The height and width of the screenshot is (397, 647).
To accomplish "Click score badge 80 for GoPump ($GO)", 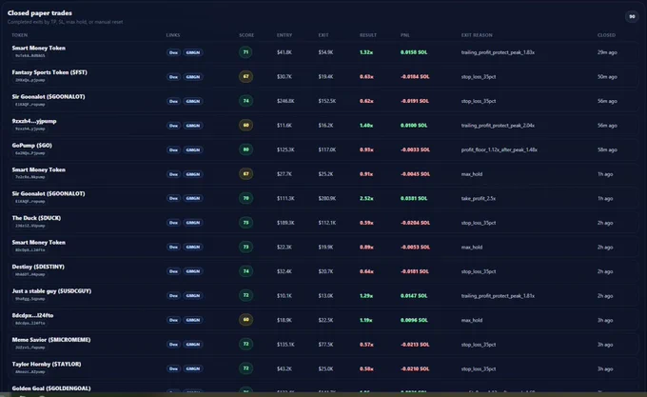I will pyautogui.click(x=245, y=149).
